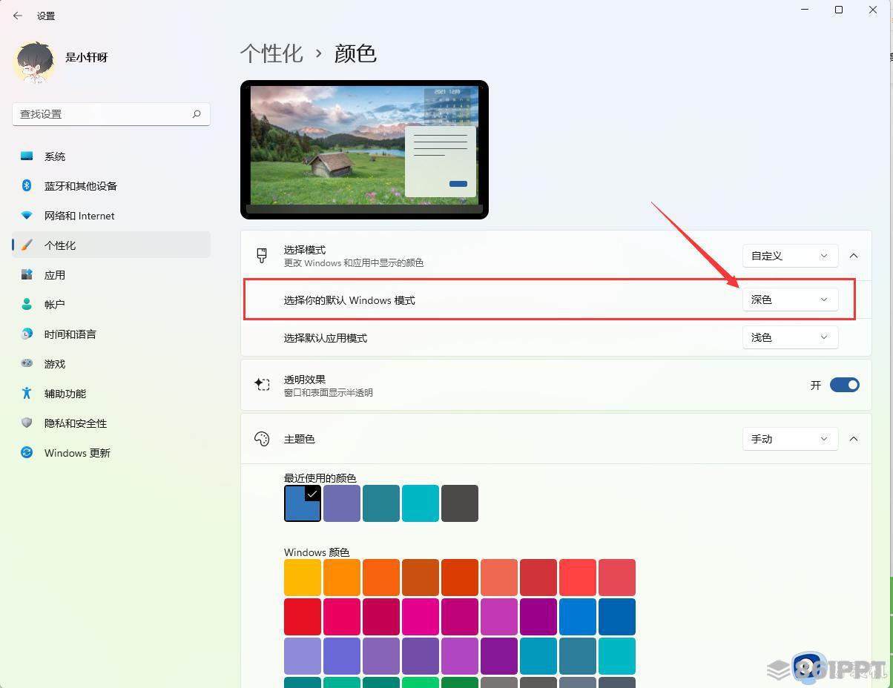
Task: Click the 选择默认应用模式 label
Action: pos(326,338)
